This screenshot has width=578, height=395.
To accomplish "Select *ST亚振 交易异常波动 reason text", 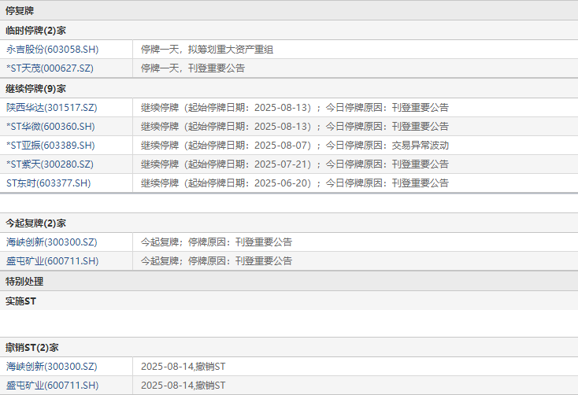I will pos(295,146).
